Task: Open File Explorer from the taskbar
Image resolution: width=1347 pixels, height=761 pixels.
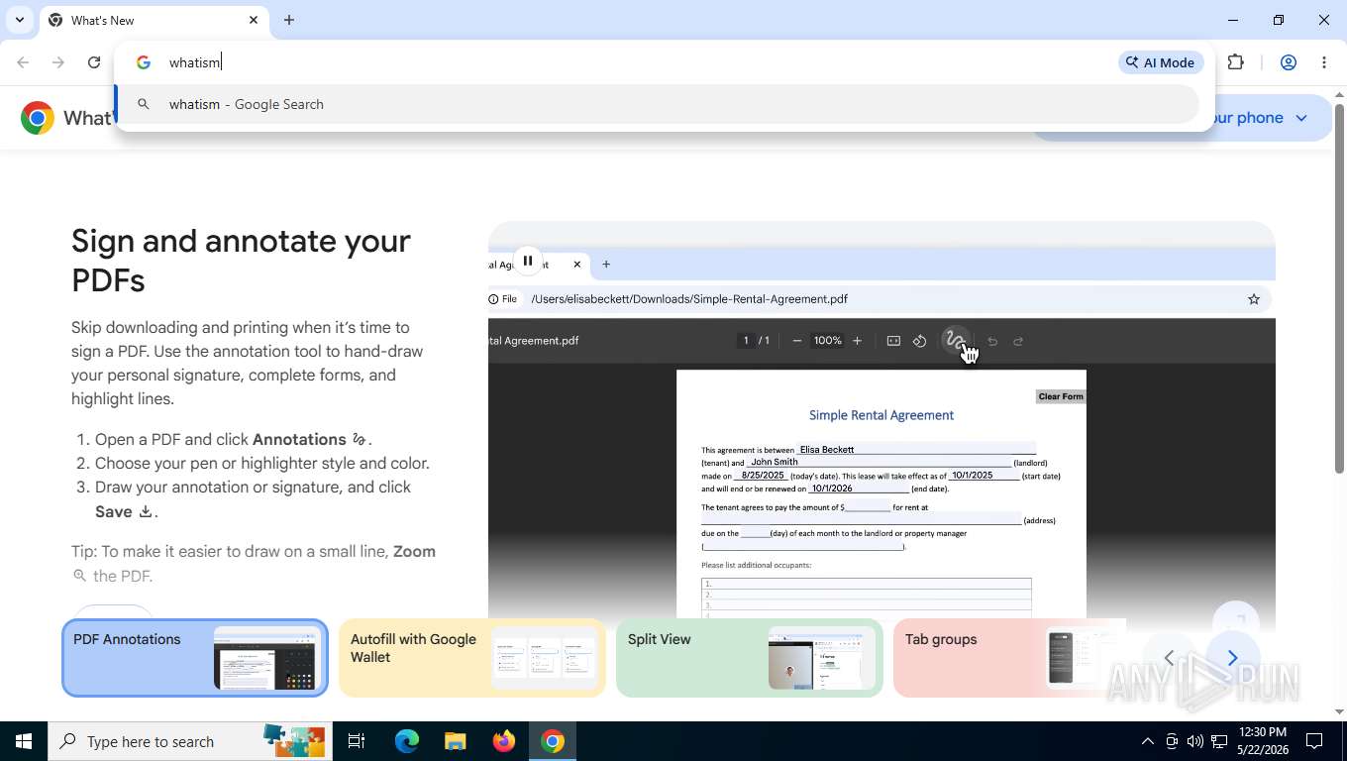Action: (455, 741)
